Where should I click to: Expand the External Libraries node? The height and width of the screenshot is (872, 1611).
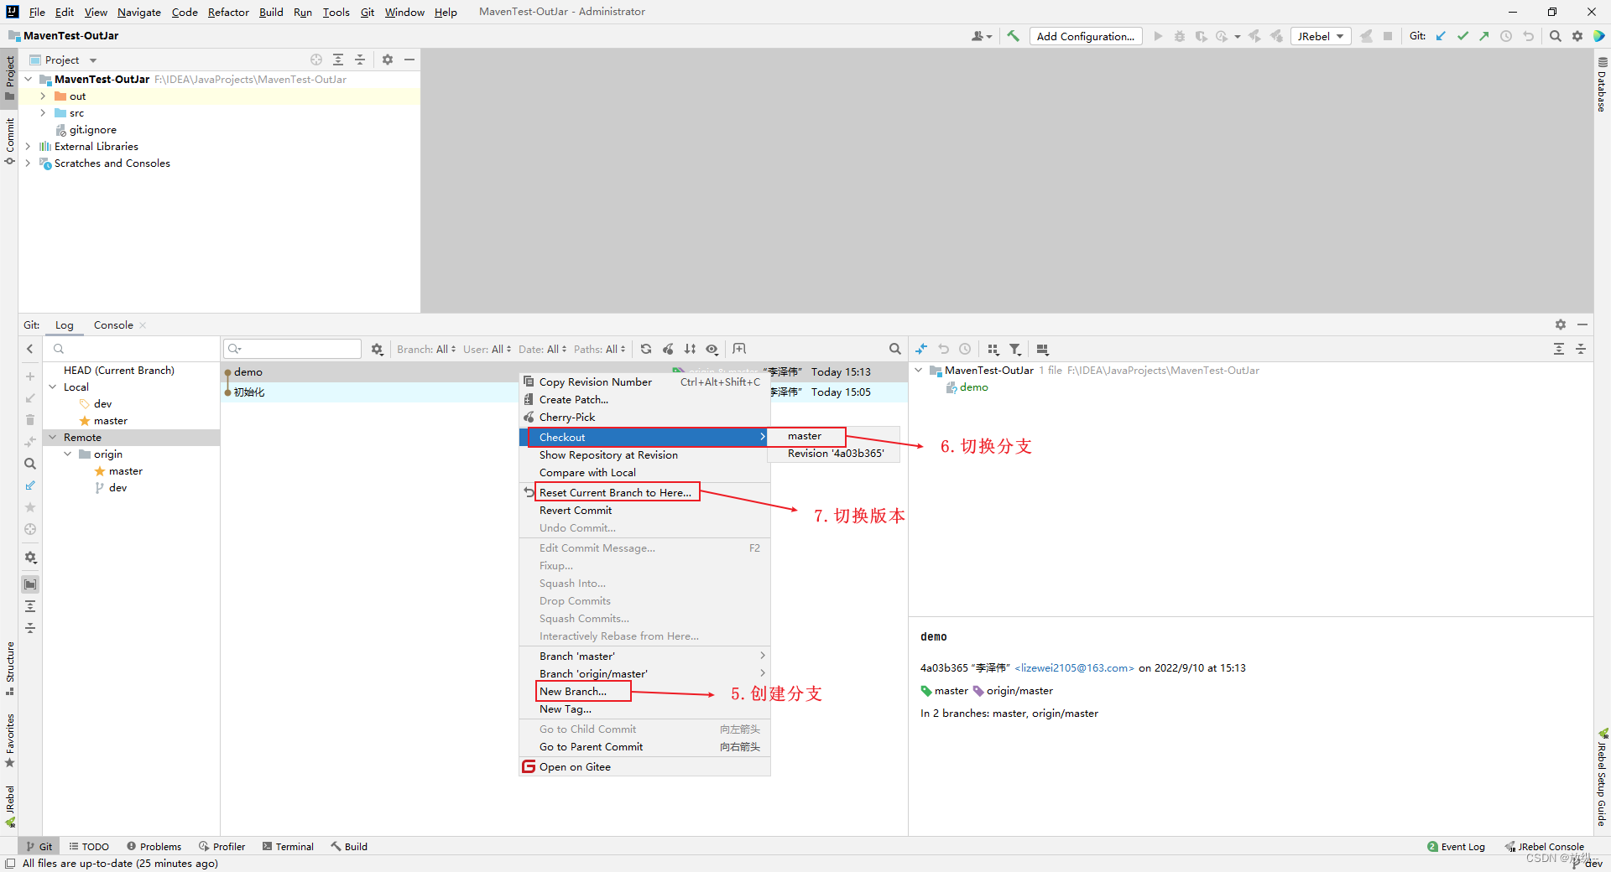pos(28,146)
